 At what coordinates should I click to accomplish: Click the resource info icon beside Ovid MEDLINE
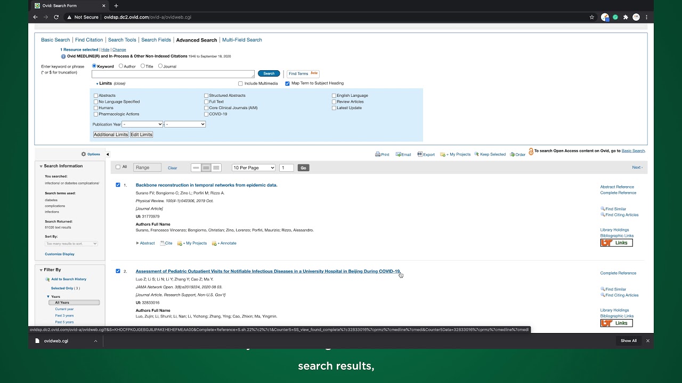pos(63,56)
